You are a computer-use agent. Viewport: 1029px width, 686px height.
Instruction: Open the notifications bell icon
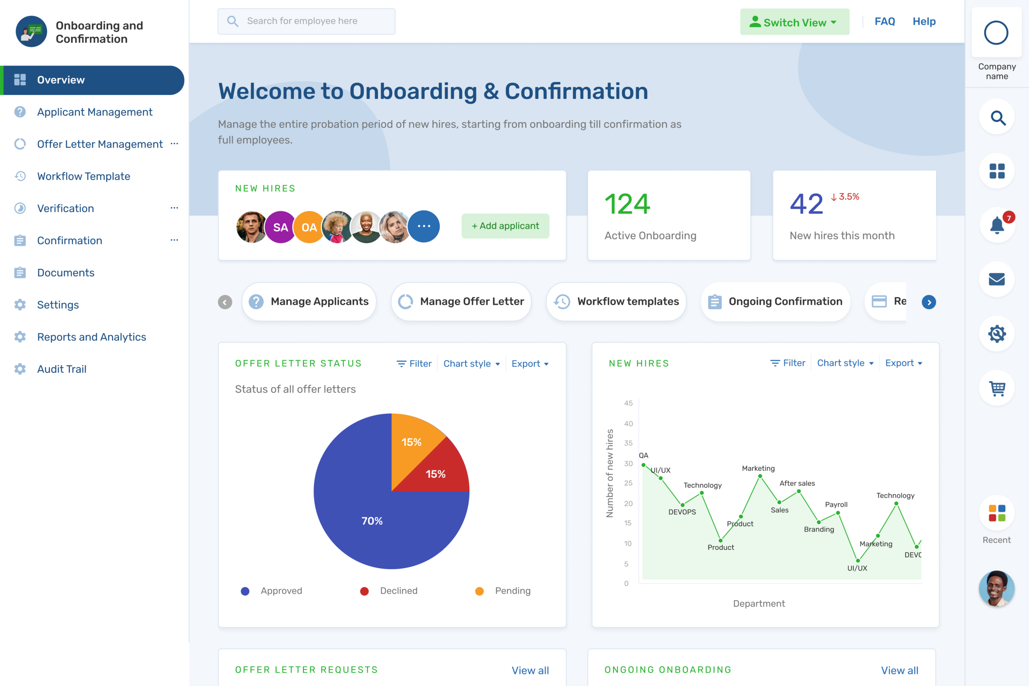pos(996,225)
